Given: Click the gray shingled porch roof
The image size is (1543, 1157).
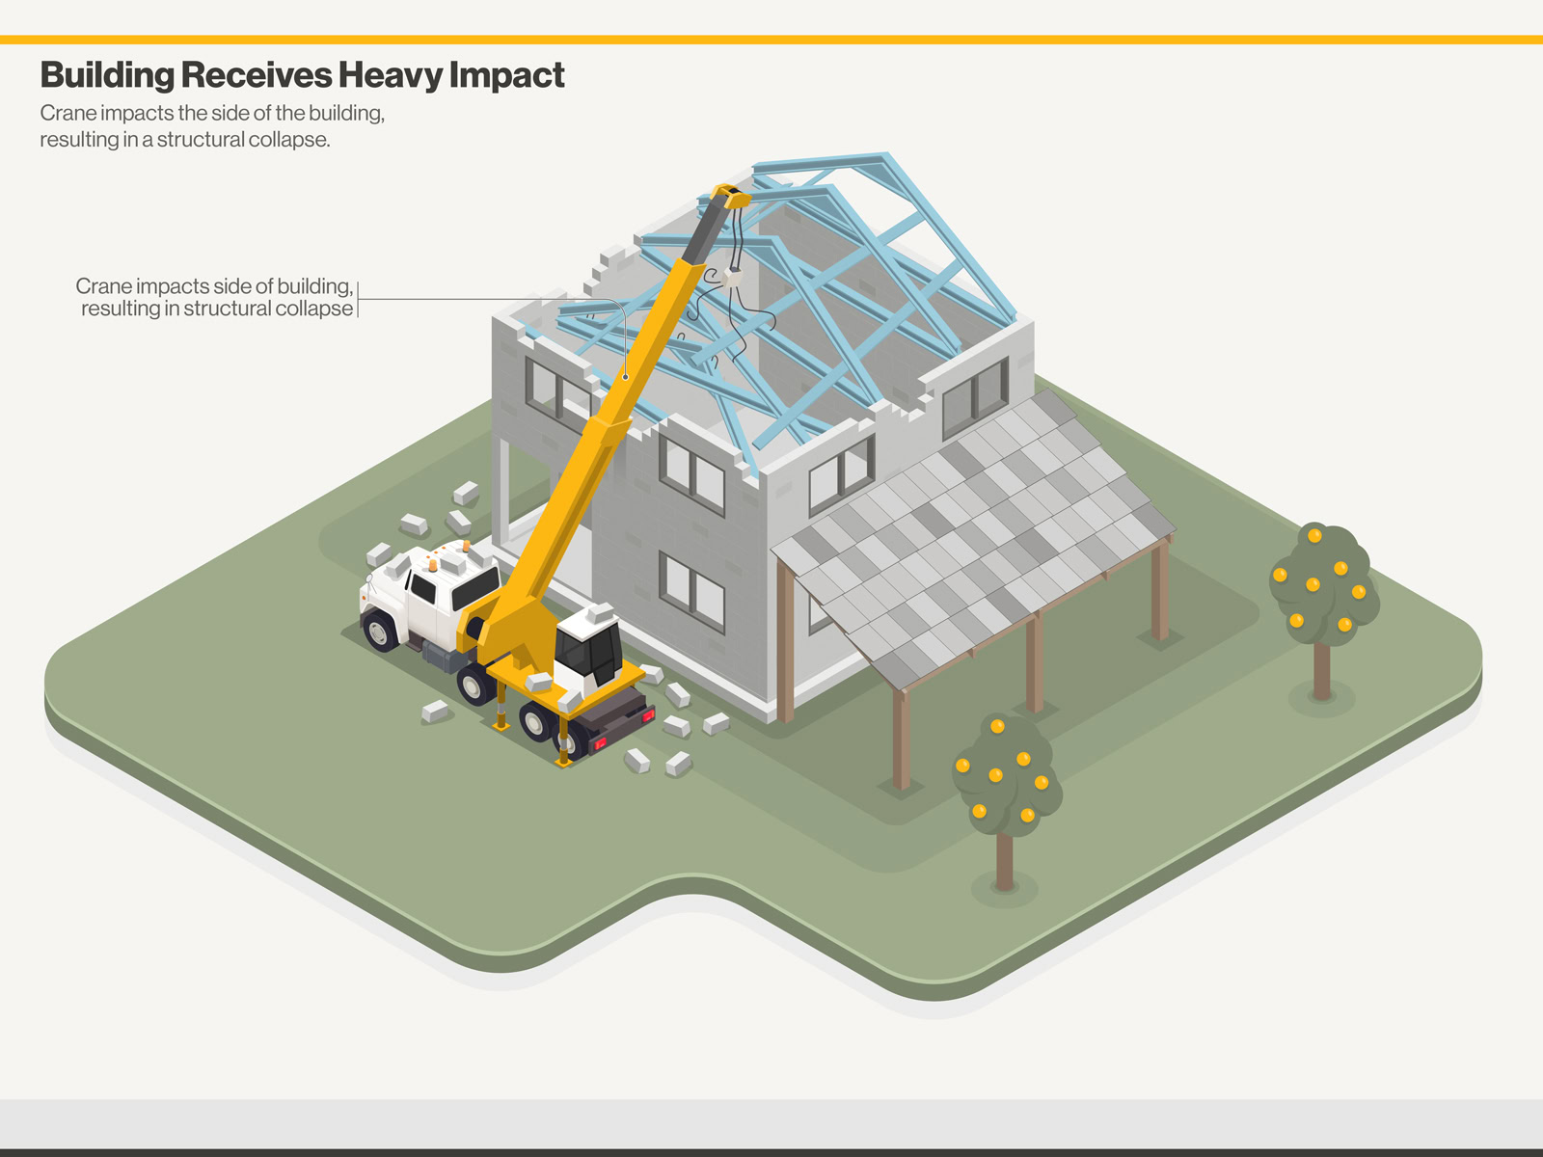Looking at the screenshot, I should pyautogui.click(x=974, y=540).
